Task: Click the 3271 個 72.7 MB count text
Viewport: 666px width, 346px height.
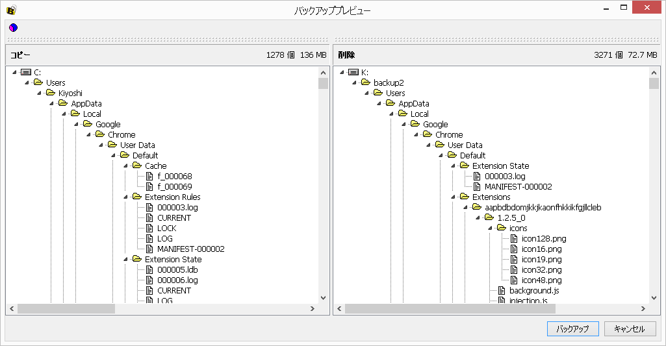Action: point(626,55)
